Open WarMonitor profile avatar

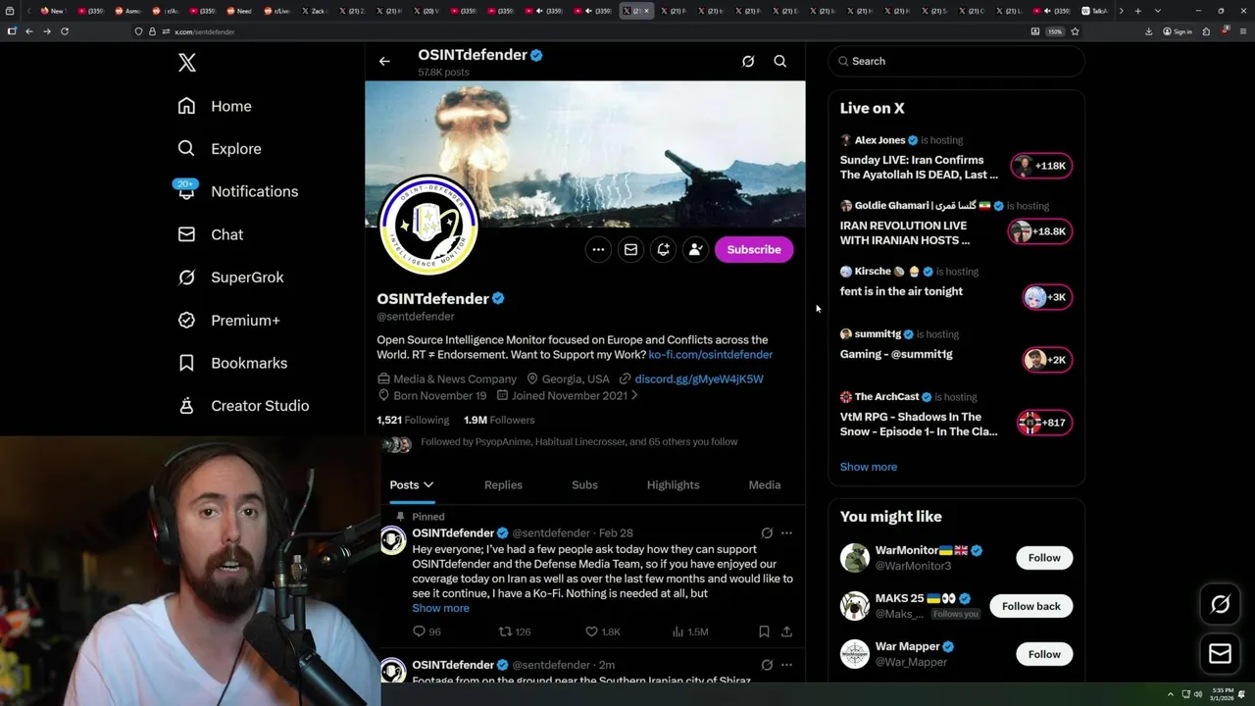tap(855, 558)
